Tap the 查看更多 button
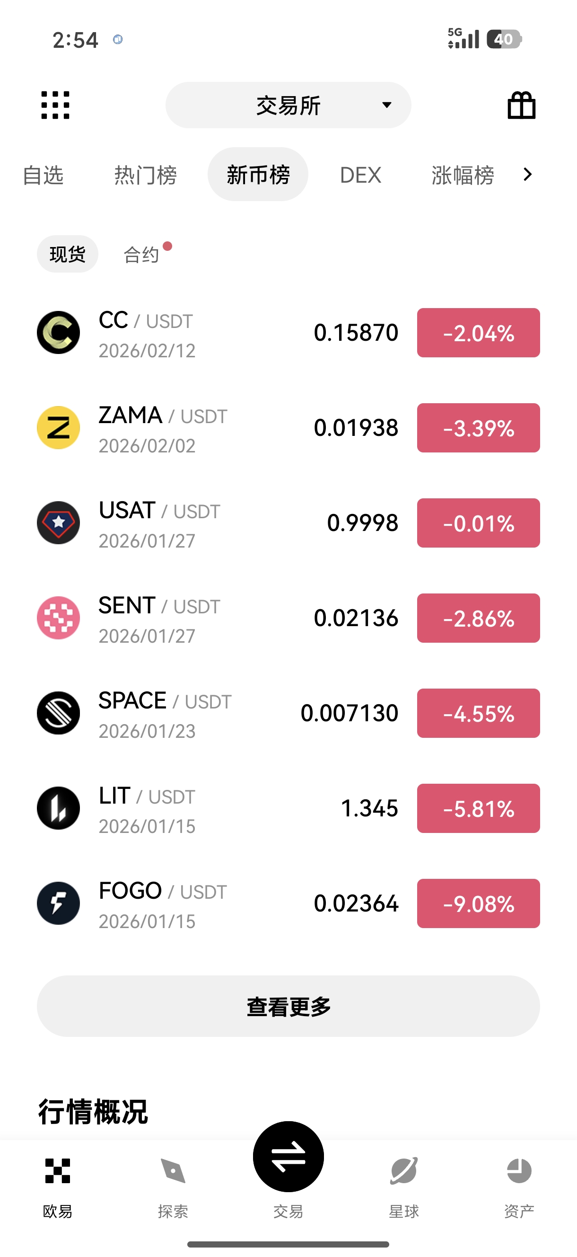 pyautogui.click(x=288, y=1006)
